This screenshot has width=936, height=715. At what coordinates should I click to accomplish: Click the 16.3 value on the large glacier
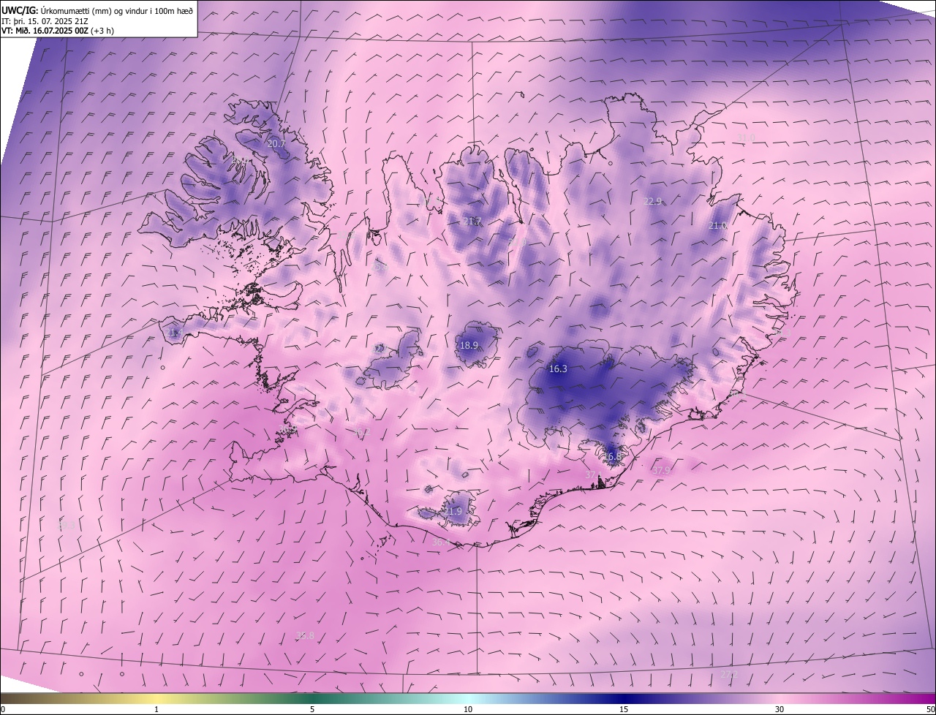(558, 369)
